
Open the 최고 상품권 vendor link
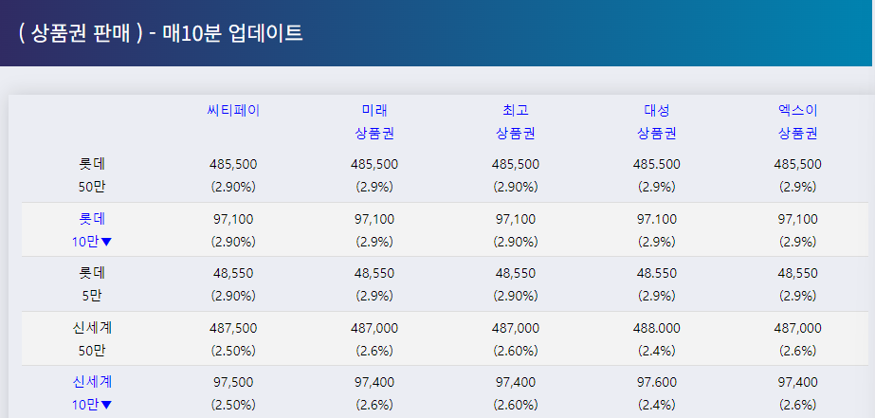516,122
